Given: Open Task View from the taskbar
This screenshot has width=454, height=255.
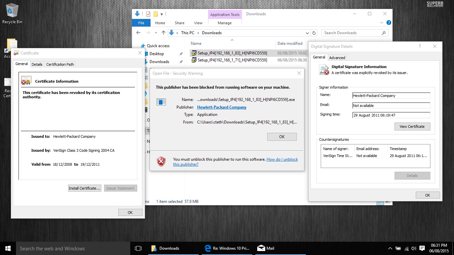Looking at the screenshot, I should pyautogui.click(x=138, y=248).
